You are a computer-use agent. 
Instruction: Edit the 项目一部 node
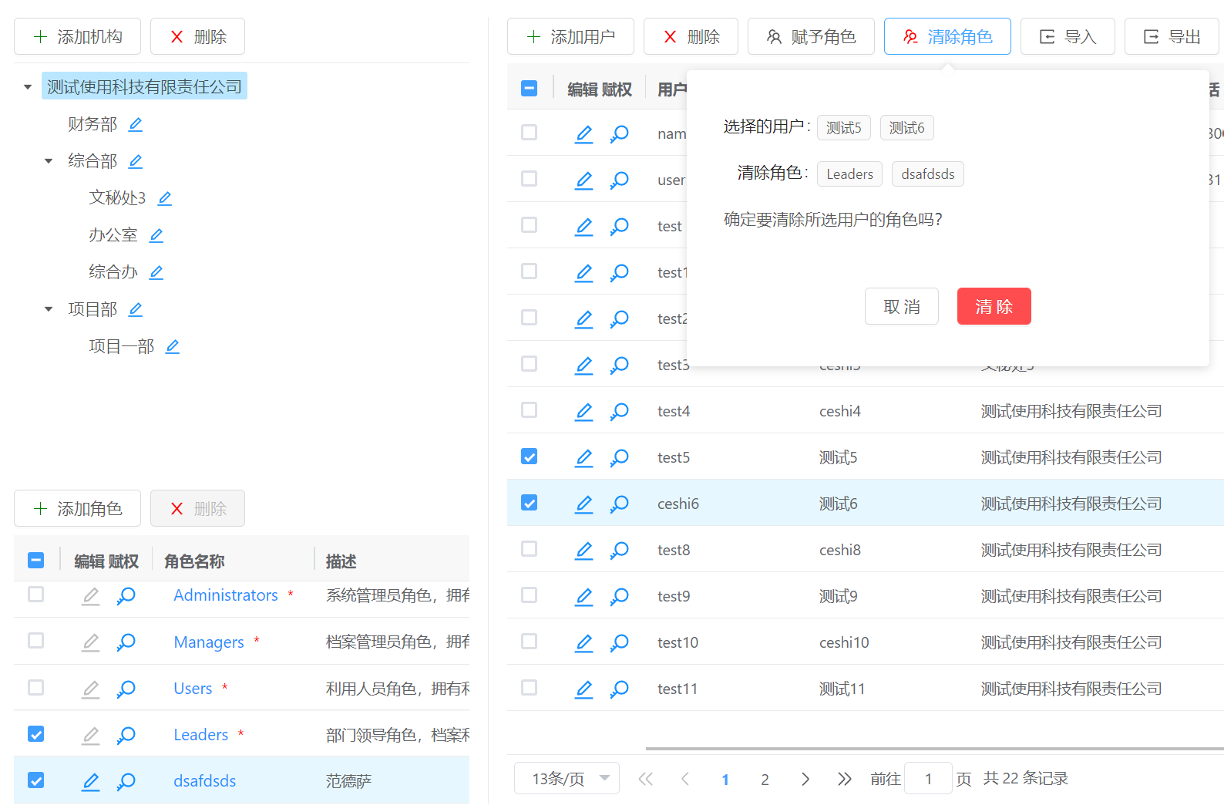[173, 346]
